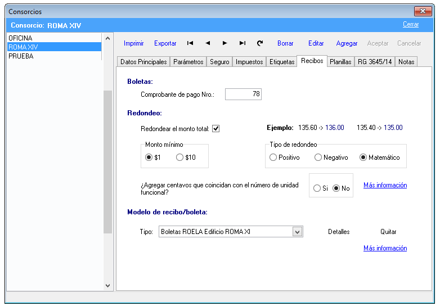Click the refresh icon in toolbar
This screenshot has height=306, width=440.
click(260, 43)
